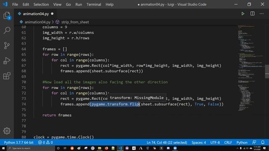Viewport: 269px width, 151px height.
Task: Click the VS Code logo in title bar
Action: pyautogui.click(x=5, y=4)
